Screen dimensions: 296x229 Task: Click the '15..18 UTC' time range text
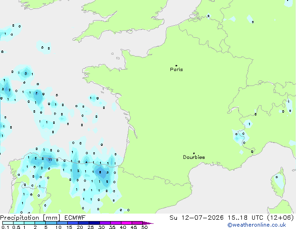(x=246, y=218)
